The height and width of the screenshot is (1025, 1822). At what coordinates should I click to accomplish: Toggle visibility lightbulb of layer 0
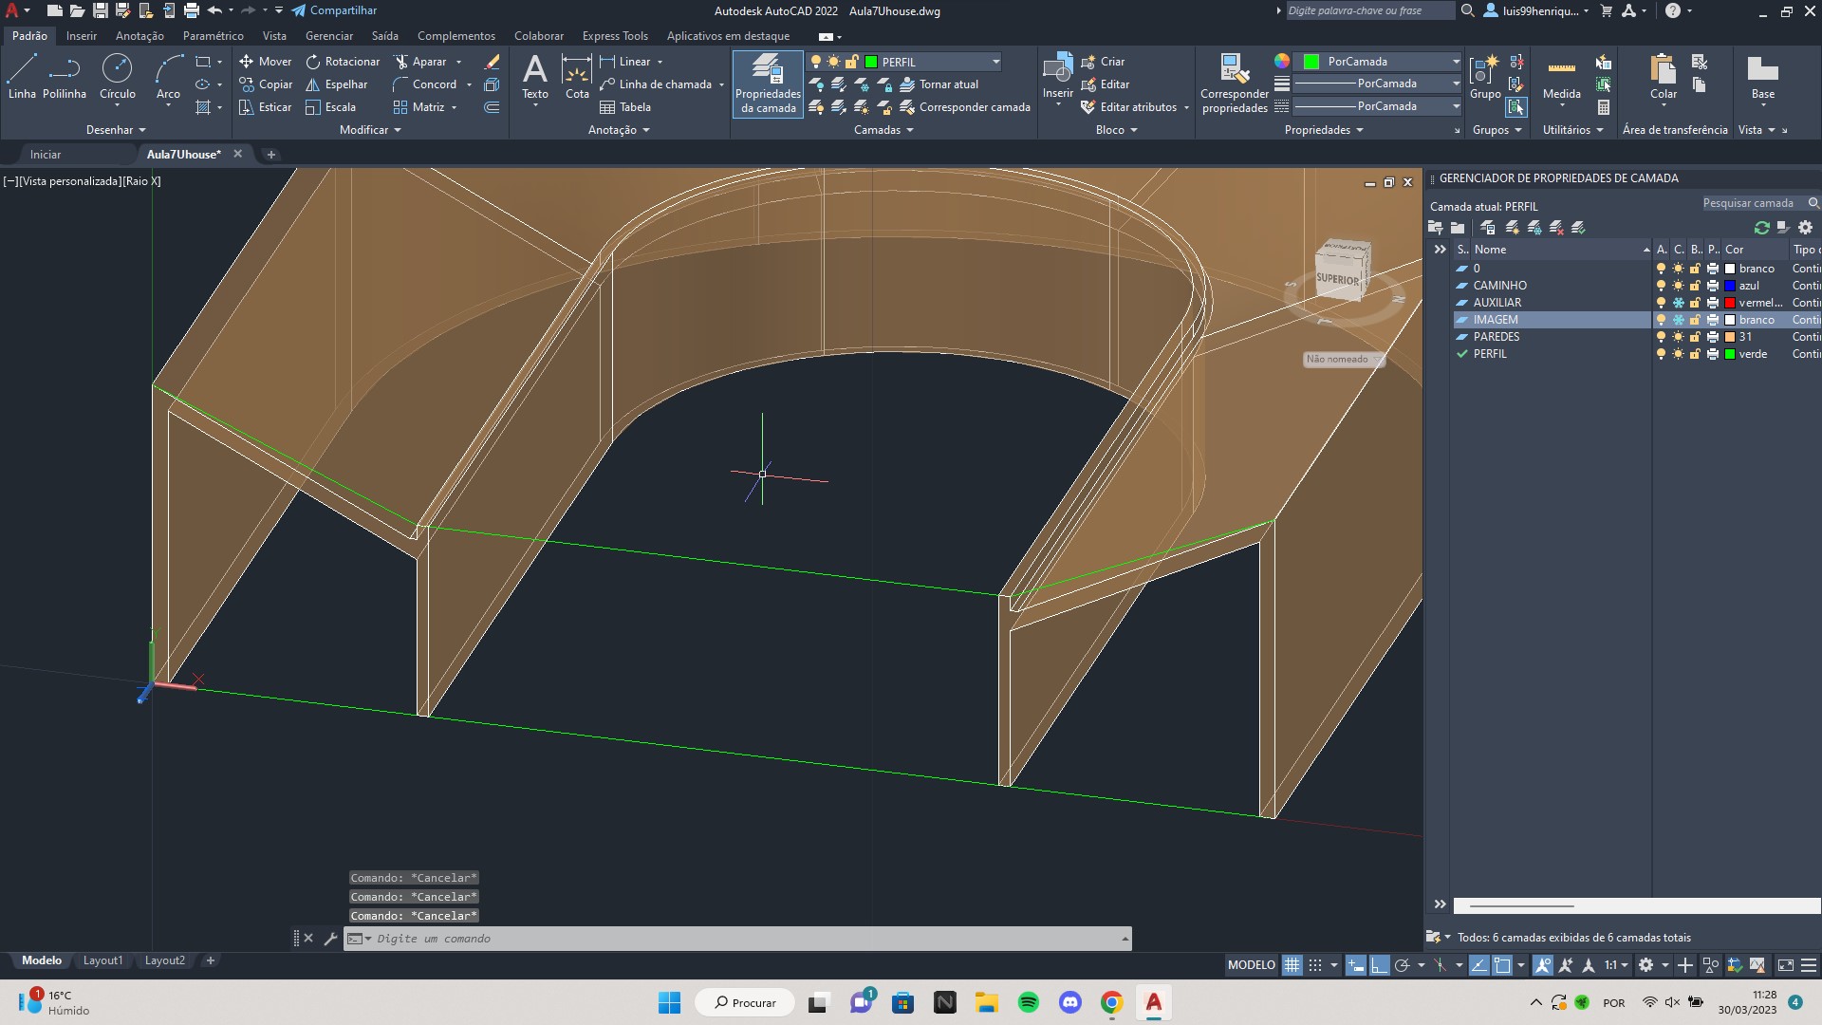click(x=1661, y=269)
